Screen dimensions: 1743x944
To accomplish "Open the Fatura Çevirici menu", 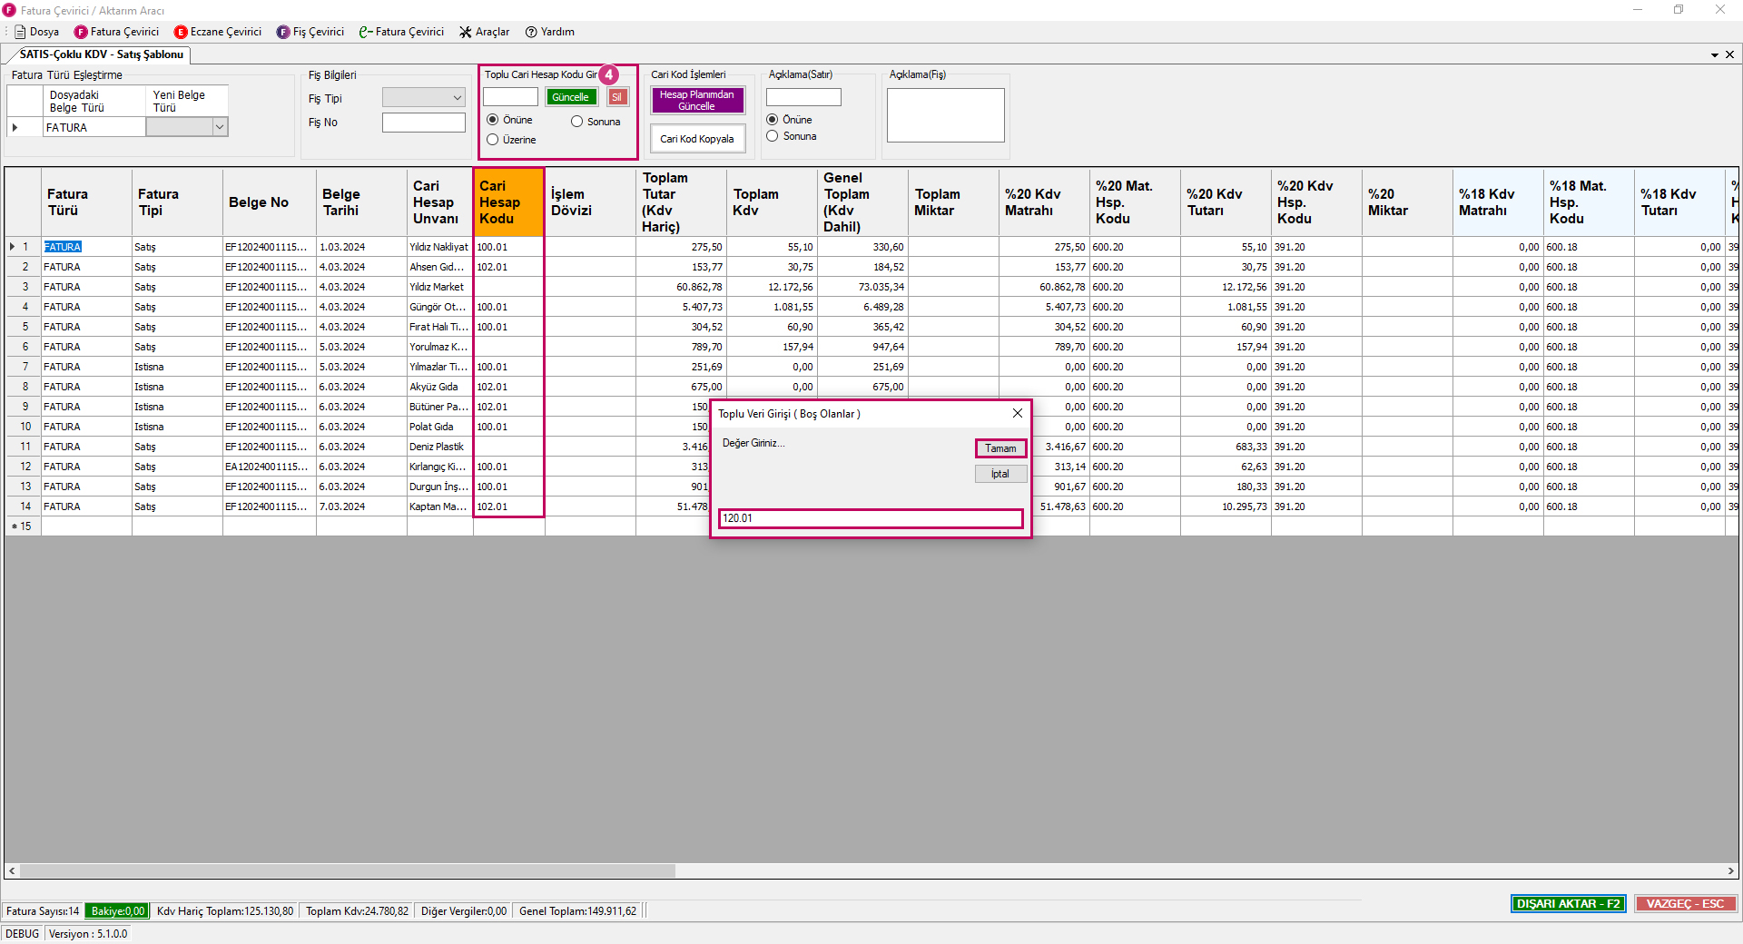I will click(117, 32).
